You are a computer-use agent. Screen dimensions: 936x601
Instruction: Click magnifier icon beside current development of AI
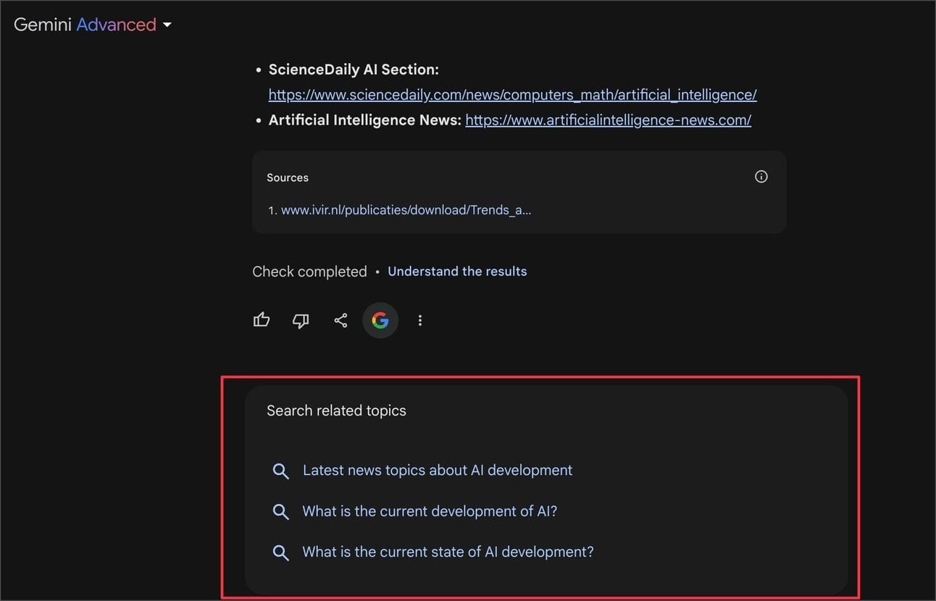(x=280, y=511)
